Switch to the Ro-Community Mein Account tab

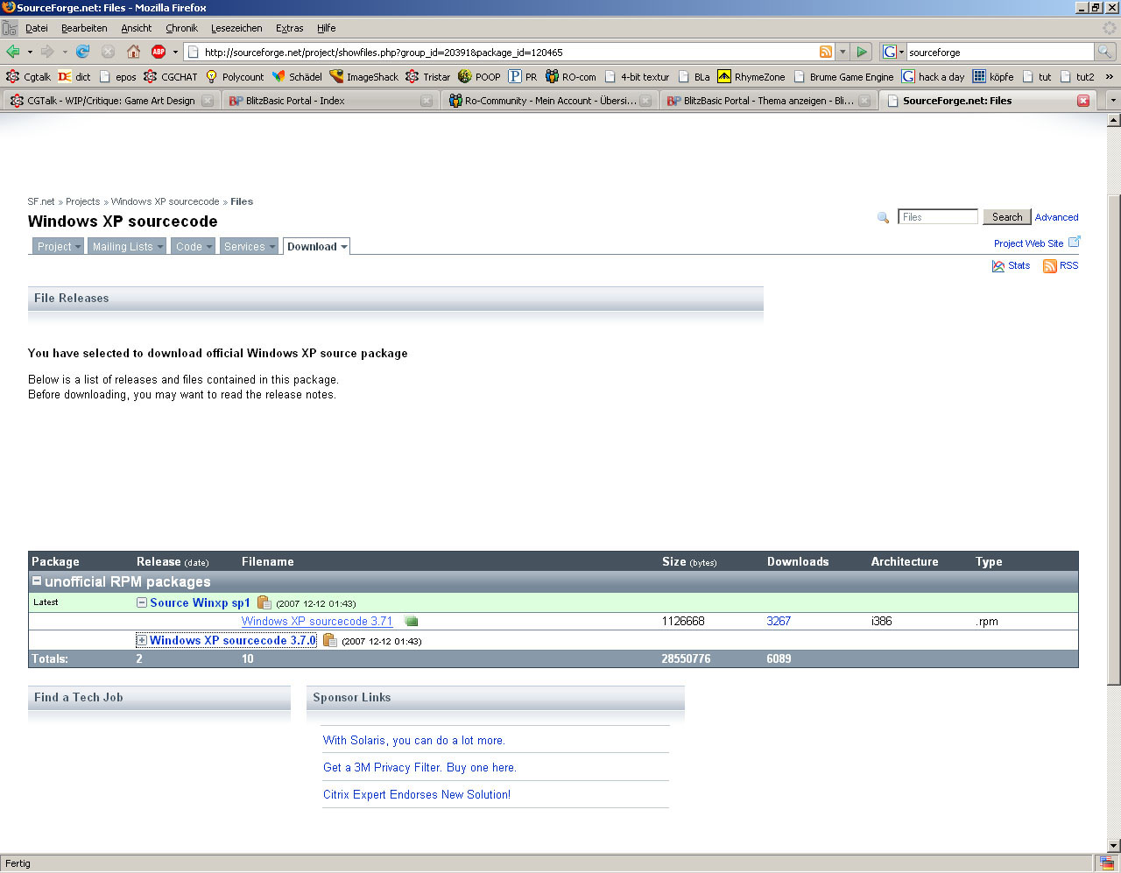click(548, 101)
